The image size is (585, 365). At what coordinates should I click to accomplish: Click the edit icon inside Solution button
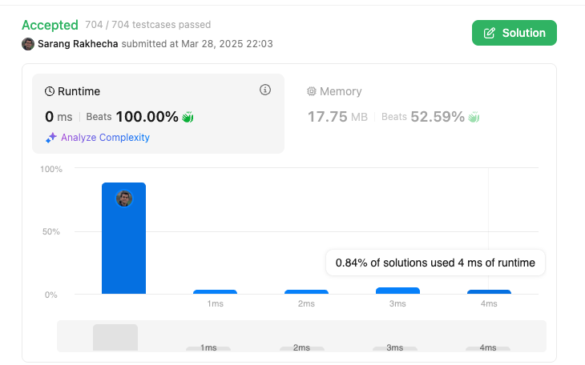tap(490, 33)
